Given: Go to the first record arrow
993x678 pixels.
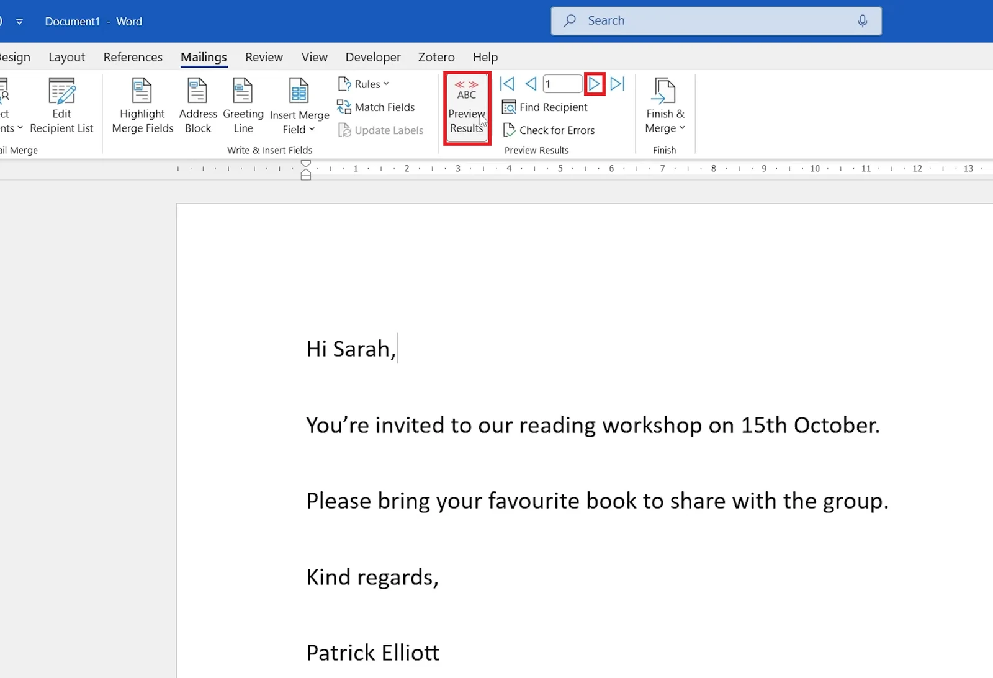Looking at the screenshot, I should coord(507,84).
